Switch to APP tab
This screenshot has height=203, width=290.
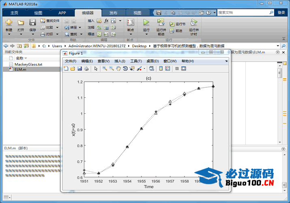click(x=62, y=13)
